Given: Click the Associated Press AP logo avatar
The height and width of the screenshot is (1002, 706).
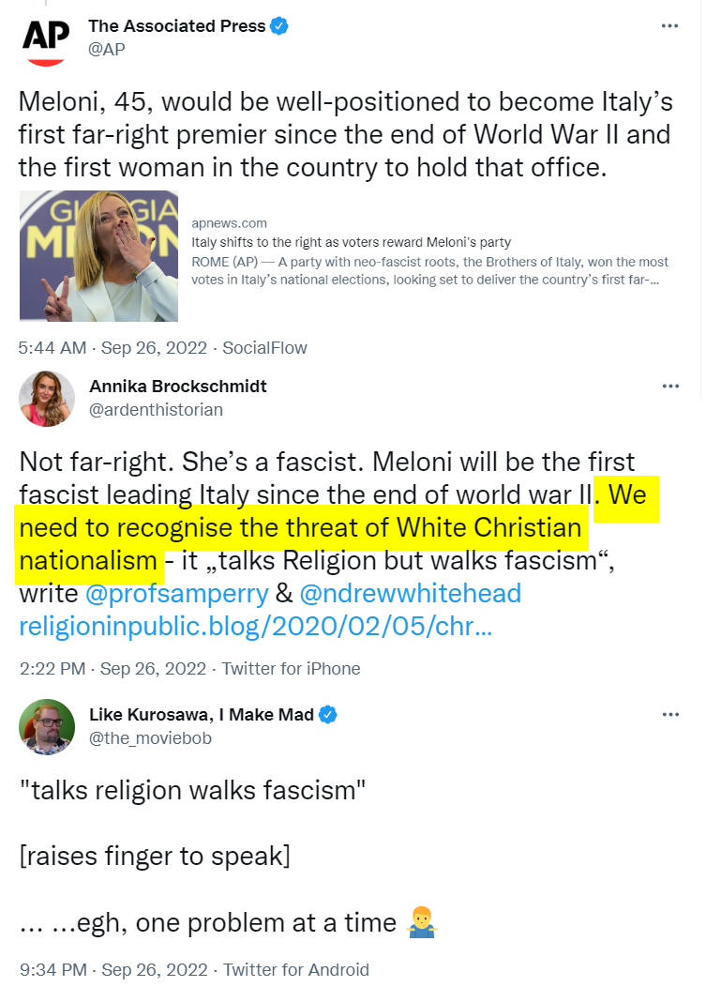Looking at the screenshot, I should (46, 39).
